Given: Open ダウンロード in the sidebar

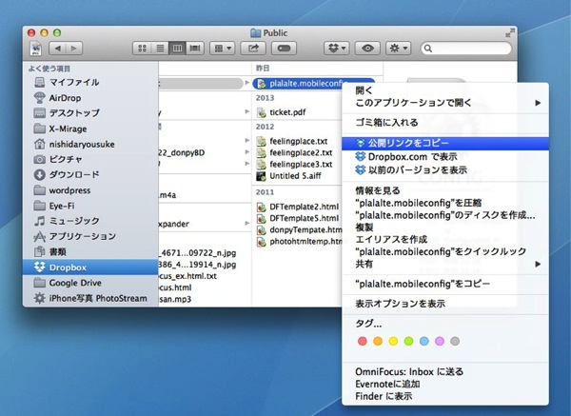Looking at the screenshot, I should 90,175.
